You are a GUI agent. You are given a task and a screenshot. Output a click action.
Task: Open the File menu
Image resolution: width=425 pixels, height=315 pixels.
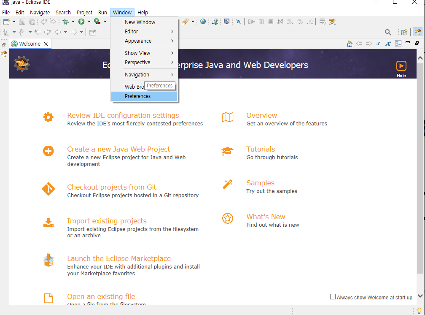(6, 13)
